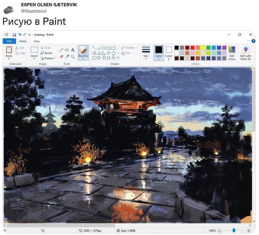Pick the Eraser tool

[61, 56]
